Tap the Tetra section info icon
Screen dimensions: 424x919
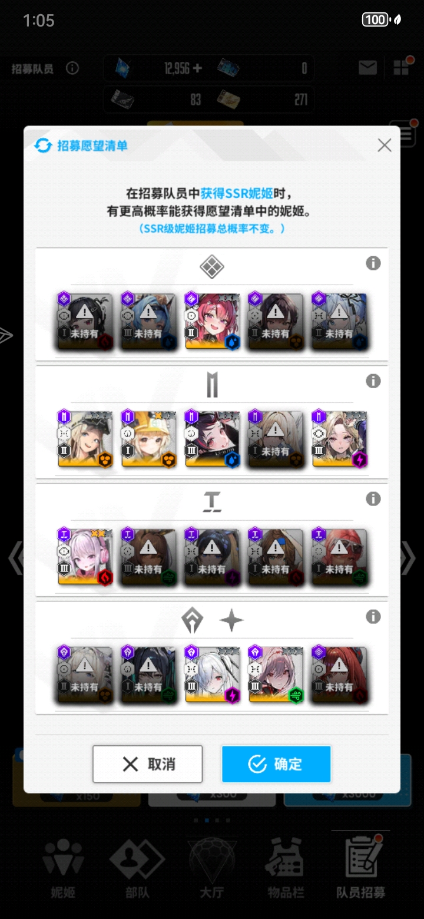coord(373,499)
